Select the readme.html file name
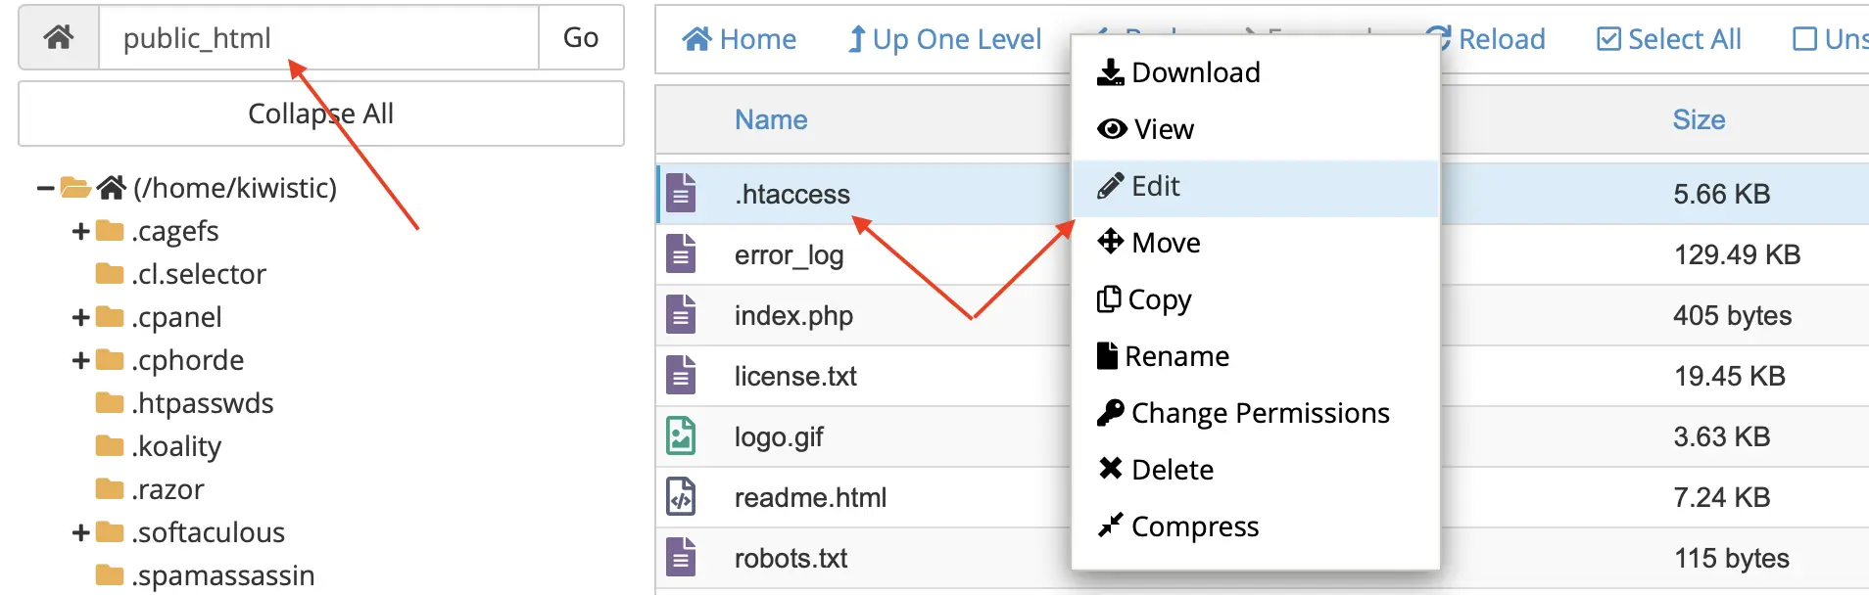 coord(810,497)
